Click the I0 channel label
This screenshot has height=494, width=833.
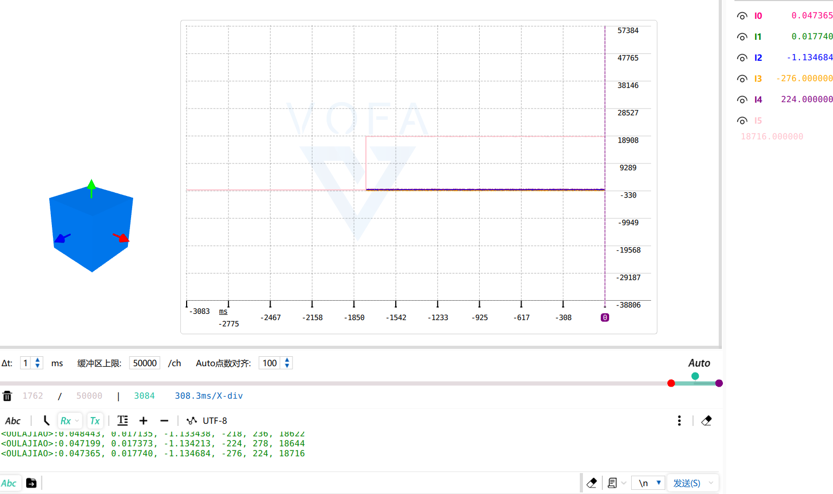[x=758, y=16]
